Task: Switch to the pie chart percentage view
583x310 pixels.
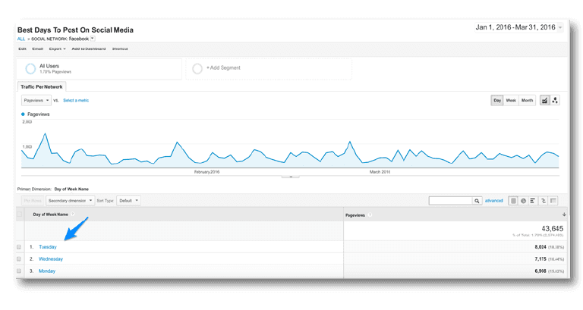Action: (523, 201)
